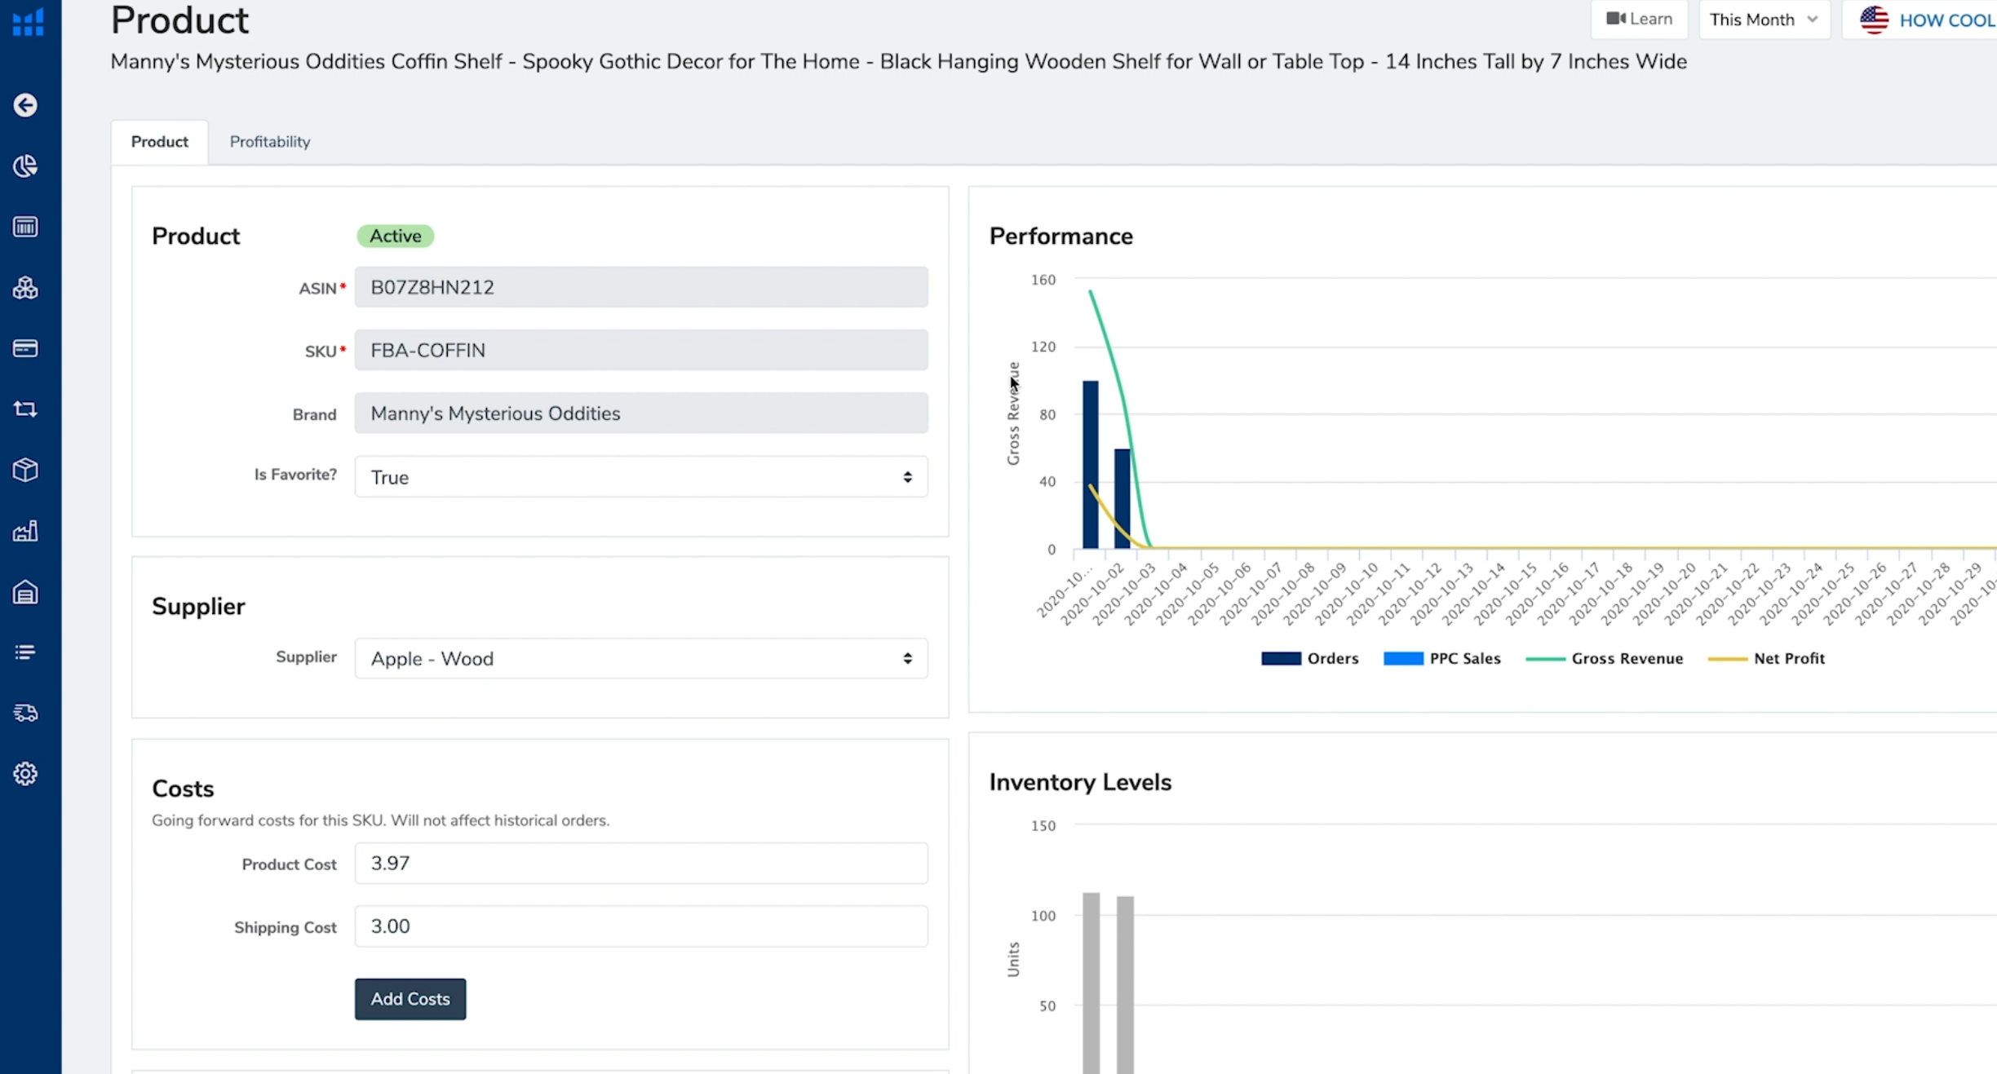Toggle the Orders legend series
This screenshot has height=1074, width=1997.
coord(1331,659)
